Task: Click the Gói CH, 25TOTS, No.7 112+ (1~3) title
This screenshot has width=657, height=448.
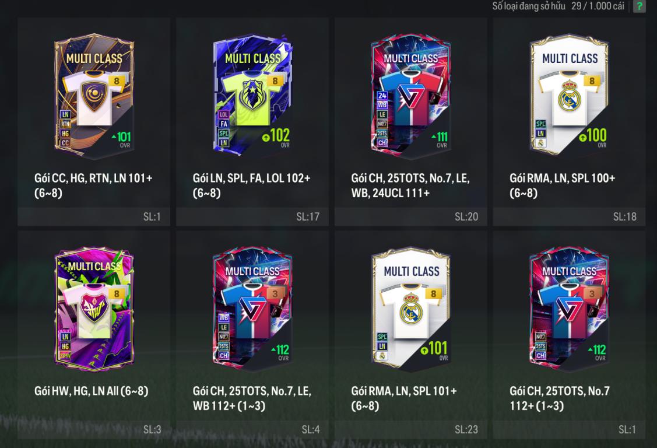Action: pyautogui.click(x=560, y=398)
